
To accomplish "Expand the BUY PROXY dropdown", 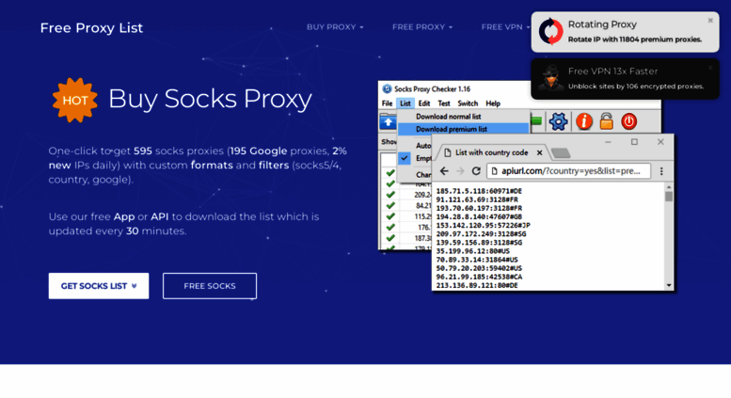I will coord(335,27).
